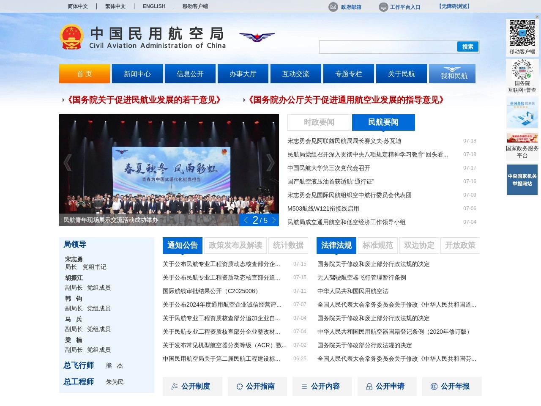Click the 工作平台入口 monitor icon
The width and height of the screenshot is (541, 406).
[x=383, y=7]
